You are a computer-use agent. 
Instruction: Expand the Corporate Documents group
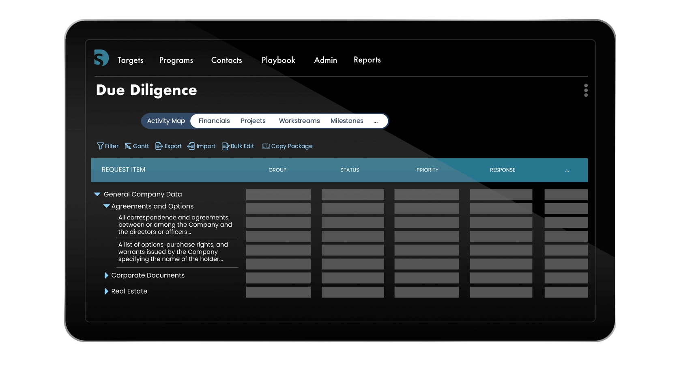click(x=106, y=275)
